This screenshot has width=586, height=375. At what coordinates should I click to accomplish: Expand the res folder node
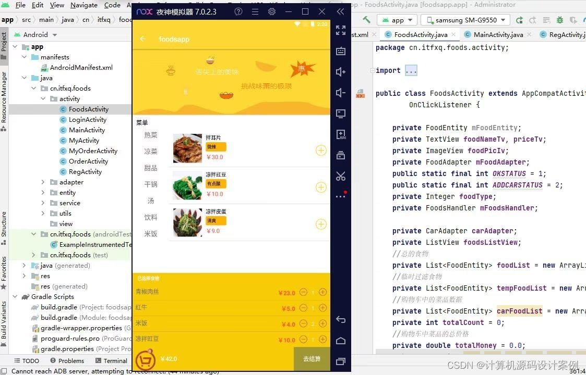pyautogui.click(x=25, y=276)
